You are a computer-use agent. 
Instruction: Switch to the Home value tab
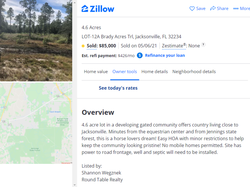(96, 71)
